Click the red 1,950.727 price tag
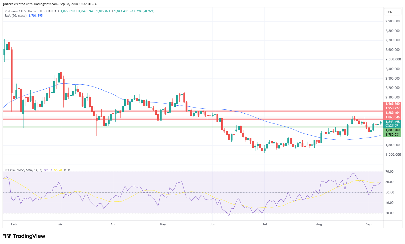The height and width of the screenshot is (244, 405). 392,108
